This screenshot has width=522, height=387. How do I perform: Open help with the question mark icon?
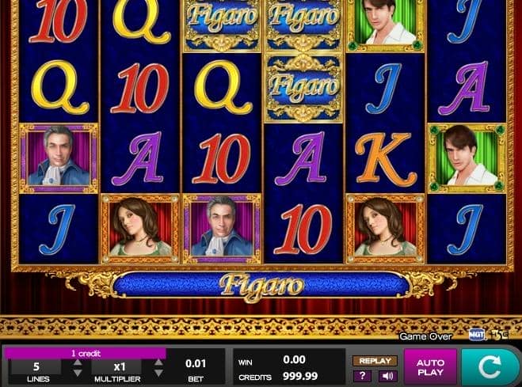point(362,376)
